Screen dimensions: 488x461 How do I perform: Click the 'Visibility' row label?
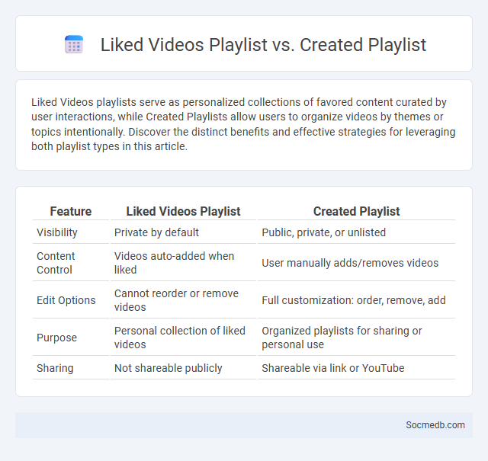[x=57, y=232]
